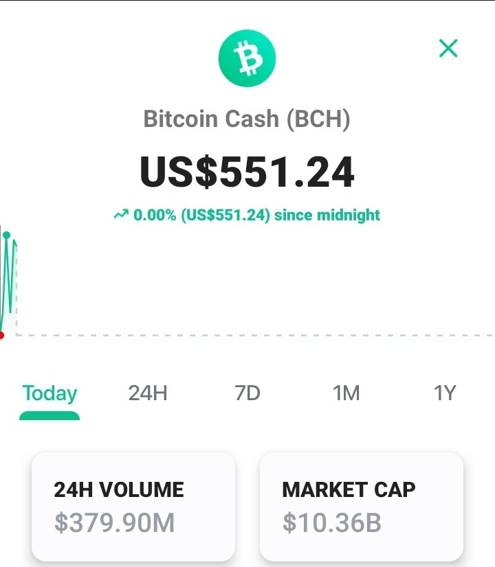Viewport: 495px width, 567px height.
Task: Select the green high-point marker on chart
Action: [x=6, y=235]
